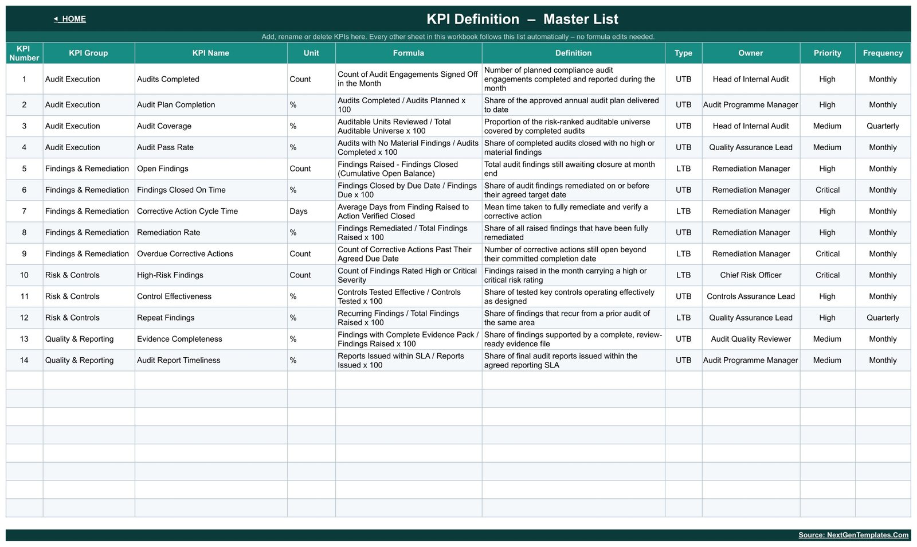
Task: Click the 'Audit Report Timeliness' cell
Action: click(x=211, y=360)
